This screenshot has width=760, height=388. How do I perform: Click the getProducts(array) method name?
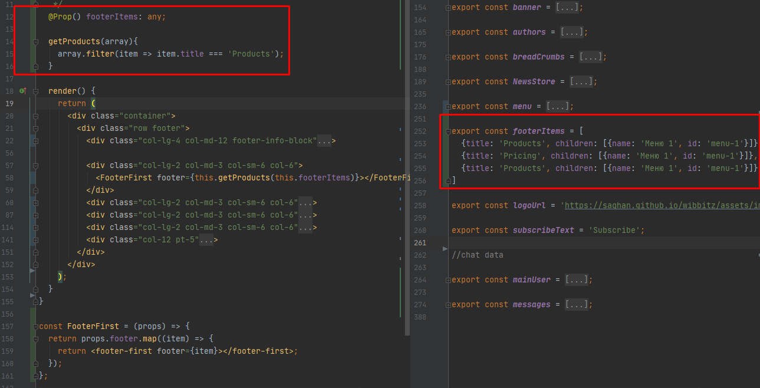pyautogui.click(x=74, y=41)
